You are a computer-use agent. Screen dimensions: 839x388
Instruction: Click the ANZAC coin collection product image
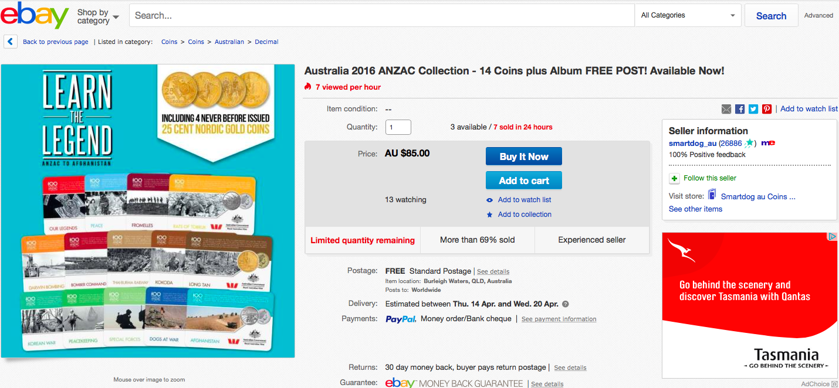click(148, 210)
